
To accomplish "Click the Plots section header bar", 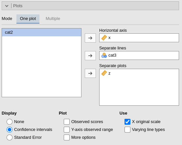I will click(90, 6).
